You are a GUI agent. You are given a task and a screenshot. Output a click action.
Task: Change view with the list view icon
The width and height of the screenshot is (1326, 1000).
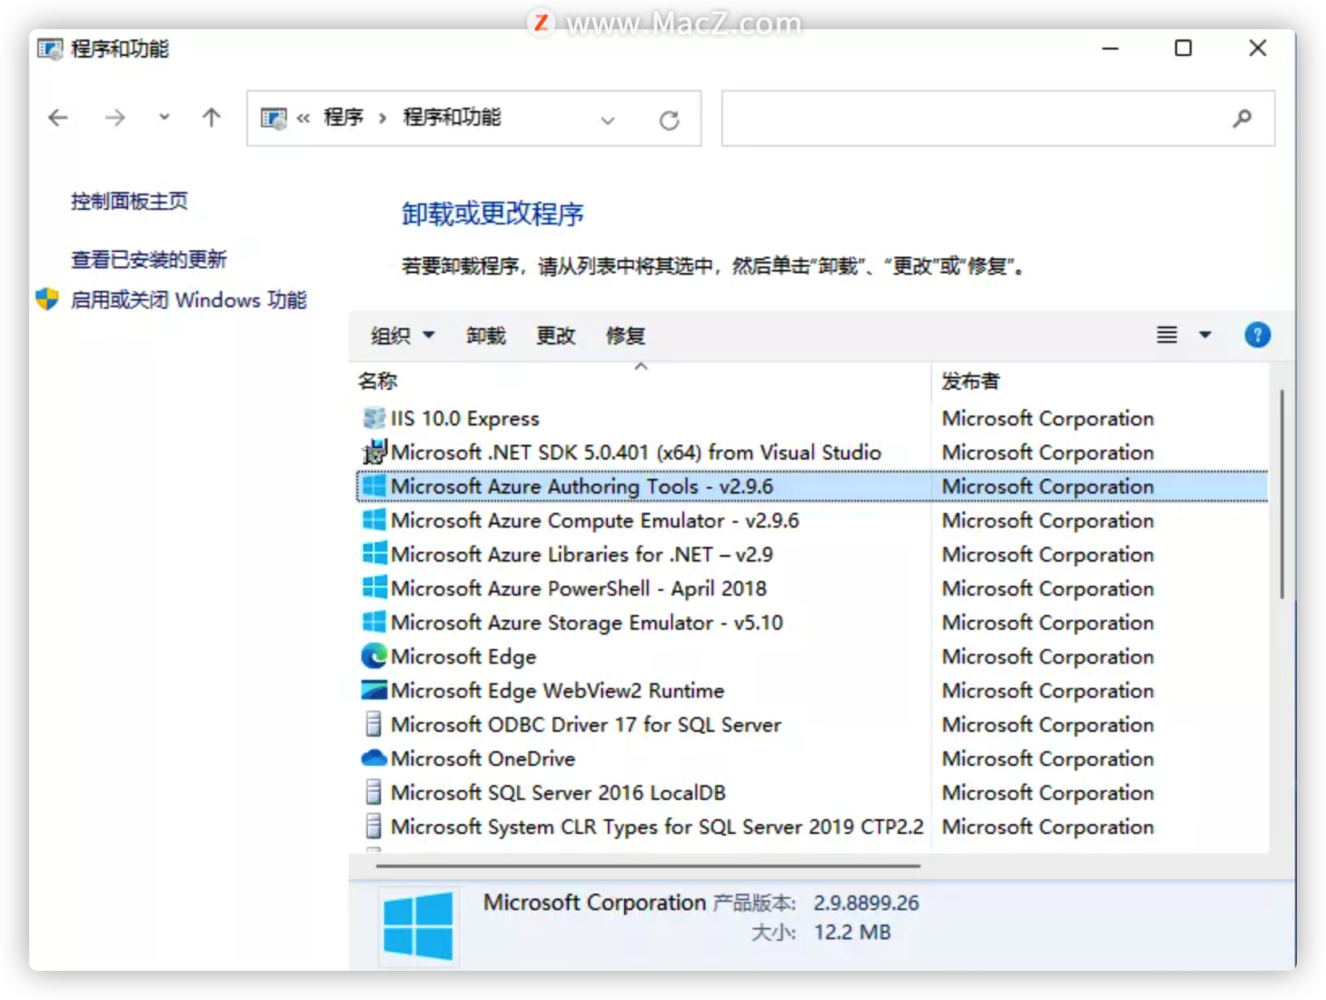pos(1167,335)
